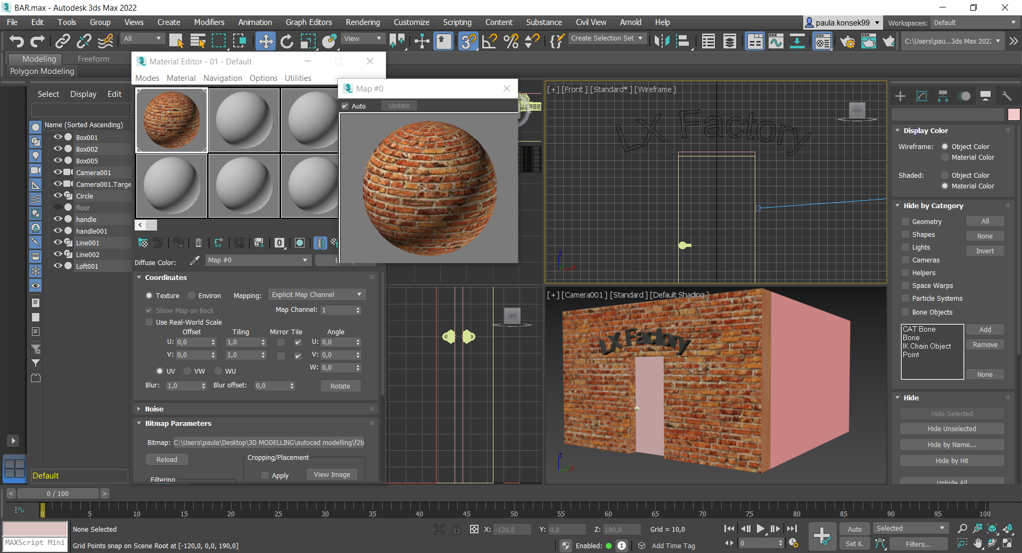Activate the Select and Uniform Scale tool

tap(308, 41)
